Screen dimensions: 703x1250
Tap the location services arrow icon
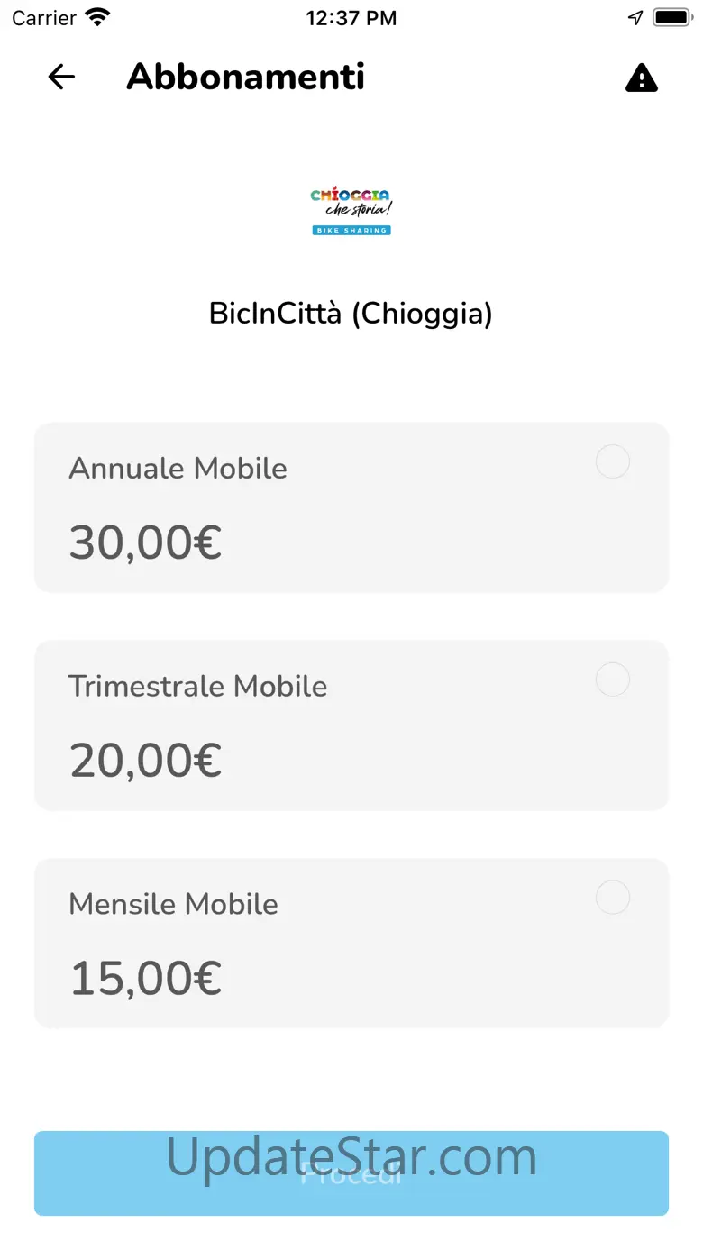[636, 17]
